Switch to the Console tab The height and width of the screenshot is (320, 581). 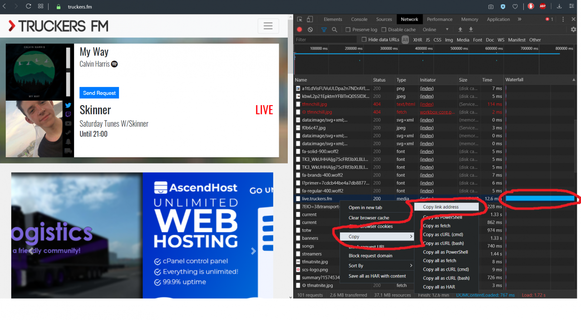point(359,19)
